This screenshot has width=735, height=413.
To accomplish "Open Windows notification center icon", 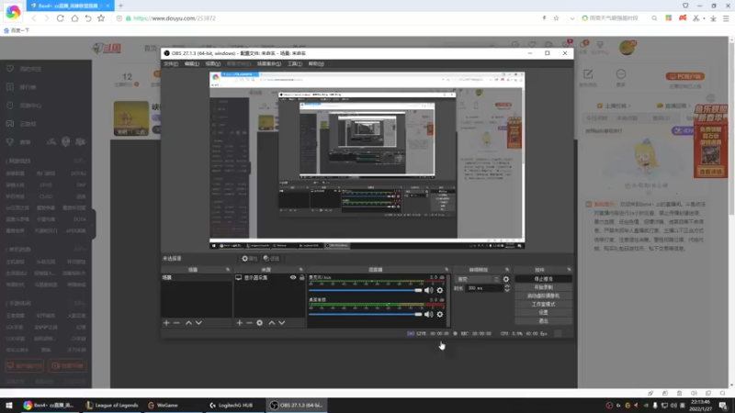I will [x=723, y=406].
